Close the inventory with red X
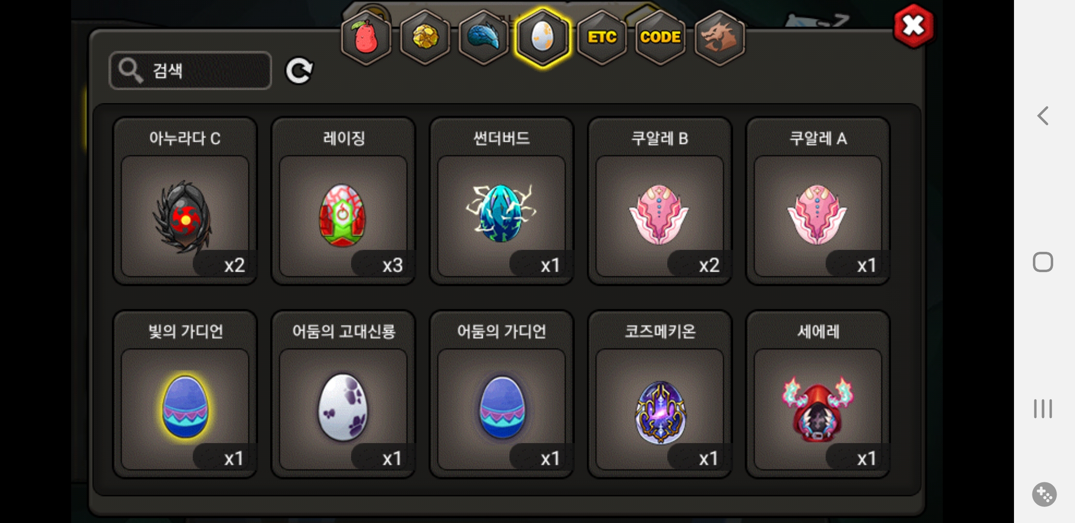The width and height of the screenshot is (1075, 523). click(914, 26)
